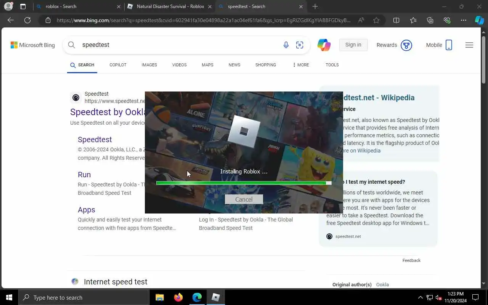Open Edge profile avatar icon
488x305 pixels.
tap(8, 6)
